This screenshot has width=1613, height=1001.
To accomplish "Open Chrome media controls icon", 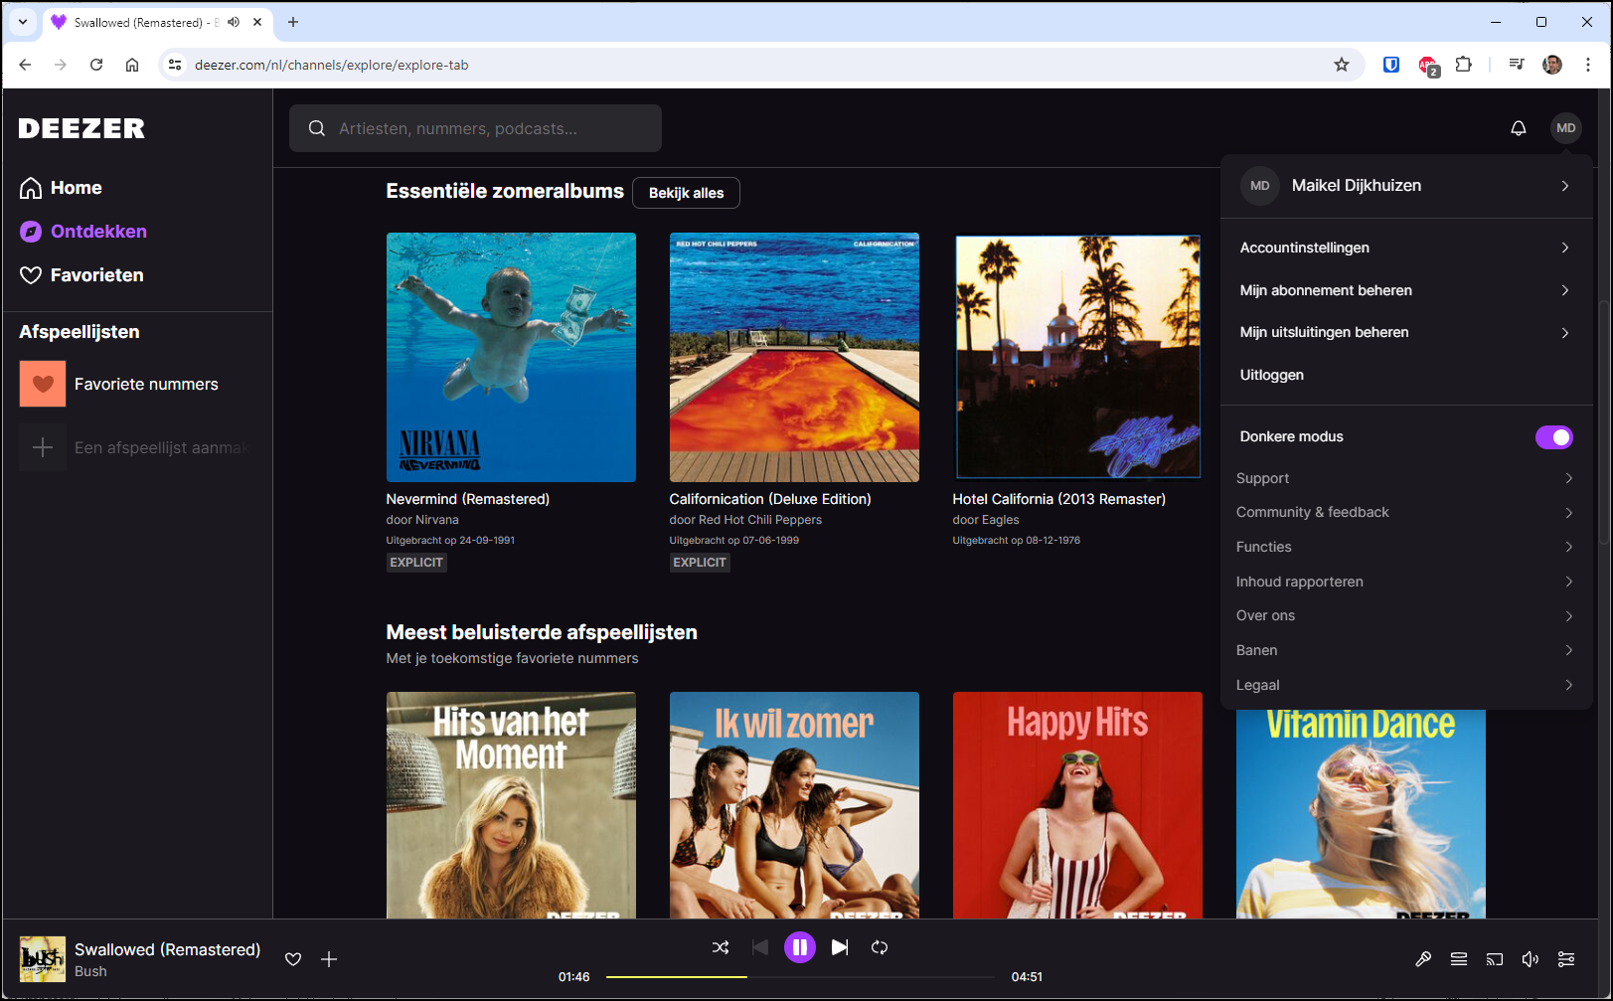I will point(1517,65).
